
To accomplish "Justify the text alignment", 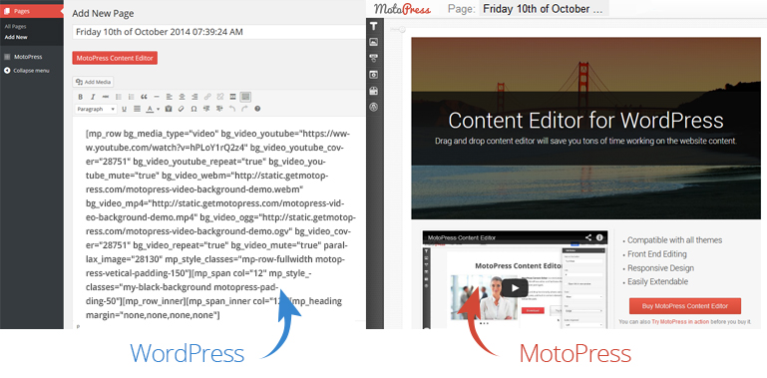I will 137,109.
